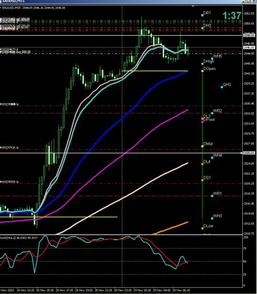Select the #103297636 tp order line label
This screenshot has height=294, width=257.
coord(9,148)
